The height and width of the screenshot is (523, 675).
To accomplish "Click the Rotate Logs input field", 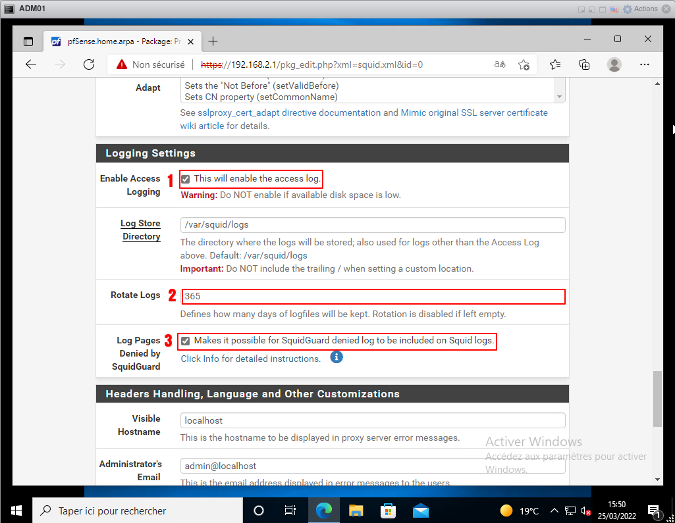I will tap(373, 296).
